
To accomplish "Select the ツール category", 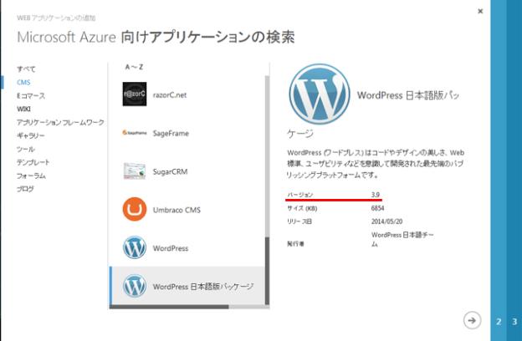I will click(26, 149).
